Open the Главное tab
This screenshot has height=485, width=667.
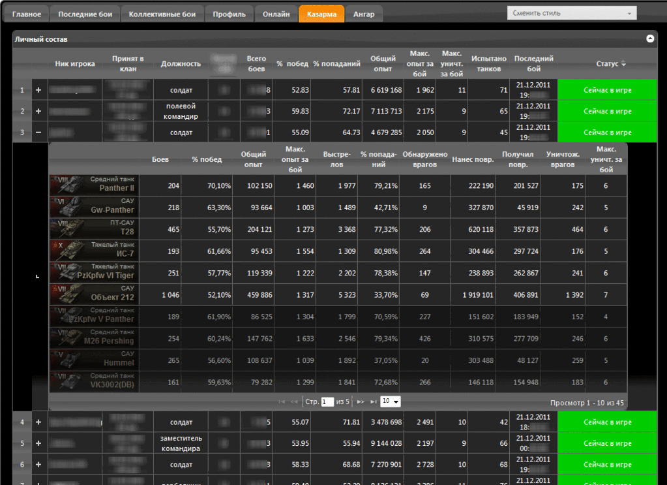pos(26,14)
